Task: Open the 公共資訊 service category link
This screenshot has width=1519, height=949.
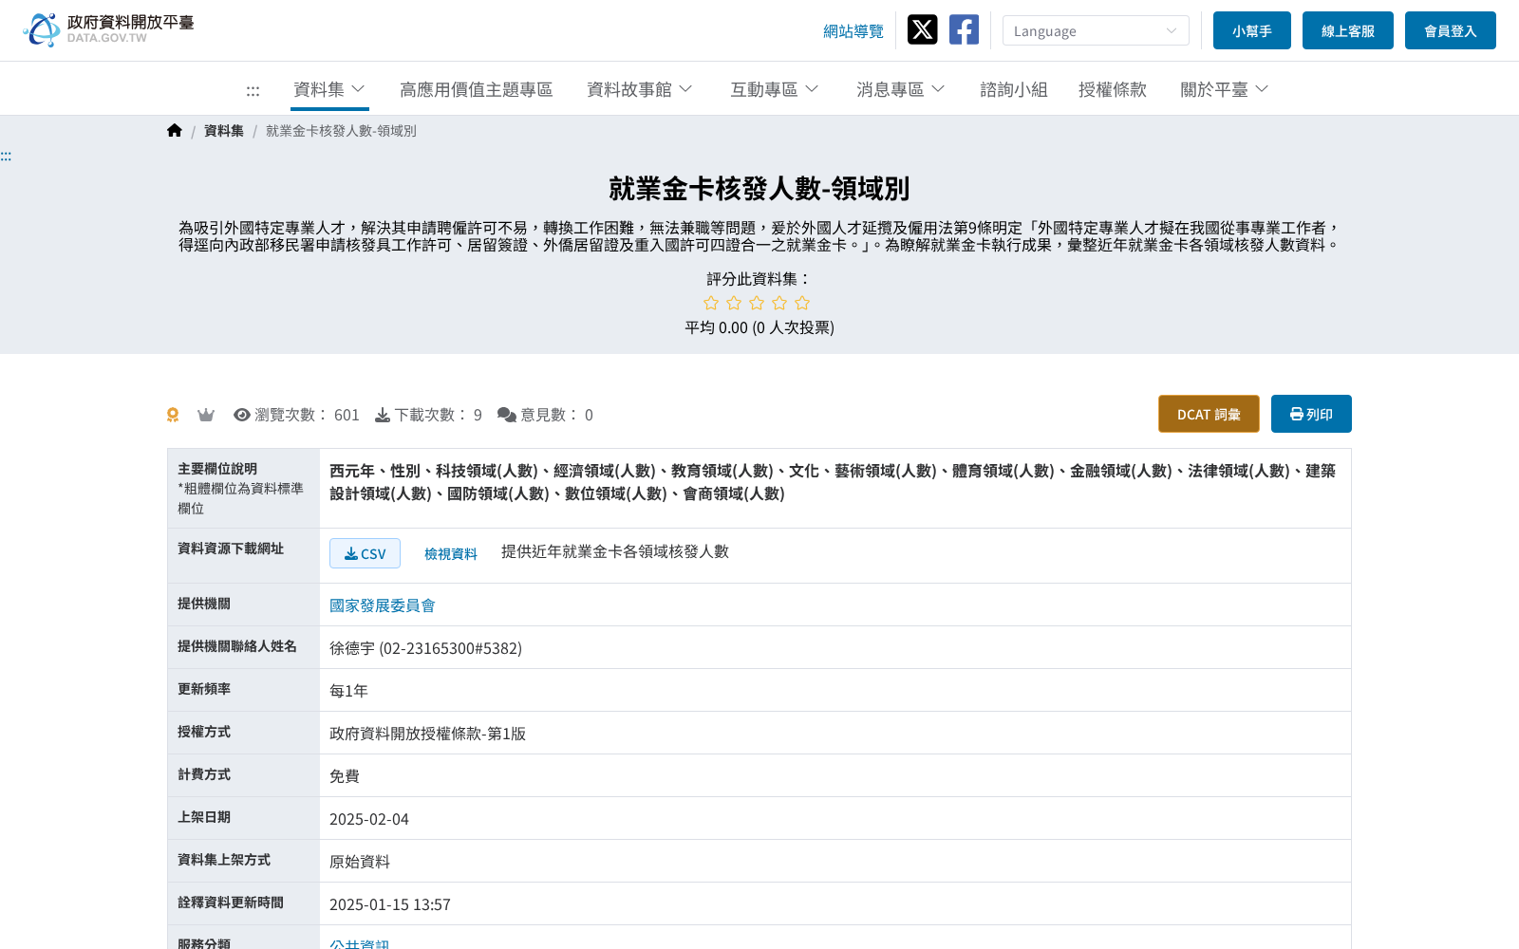Action: pos(360,944)
